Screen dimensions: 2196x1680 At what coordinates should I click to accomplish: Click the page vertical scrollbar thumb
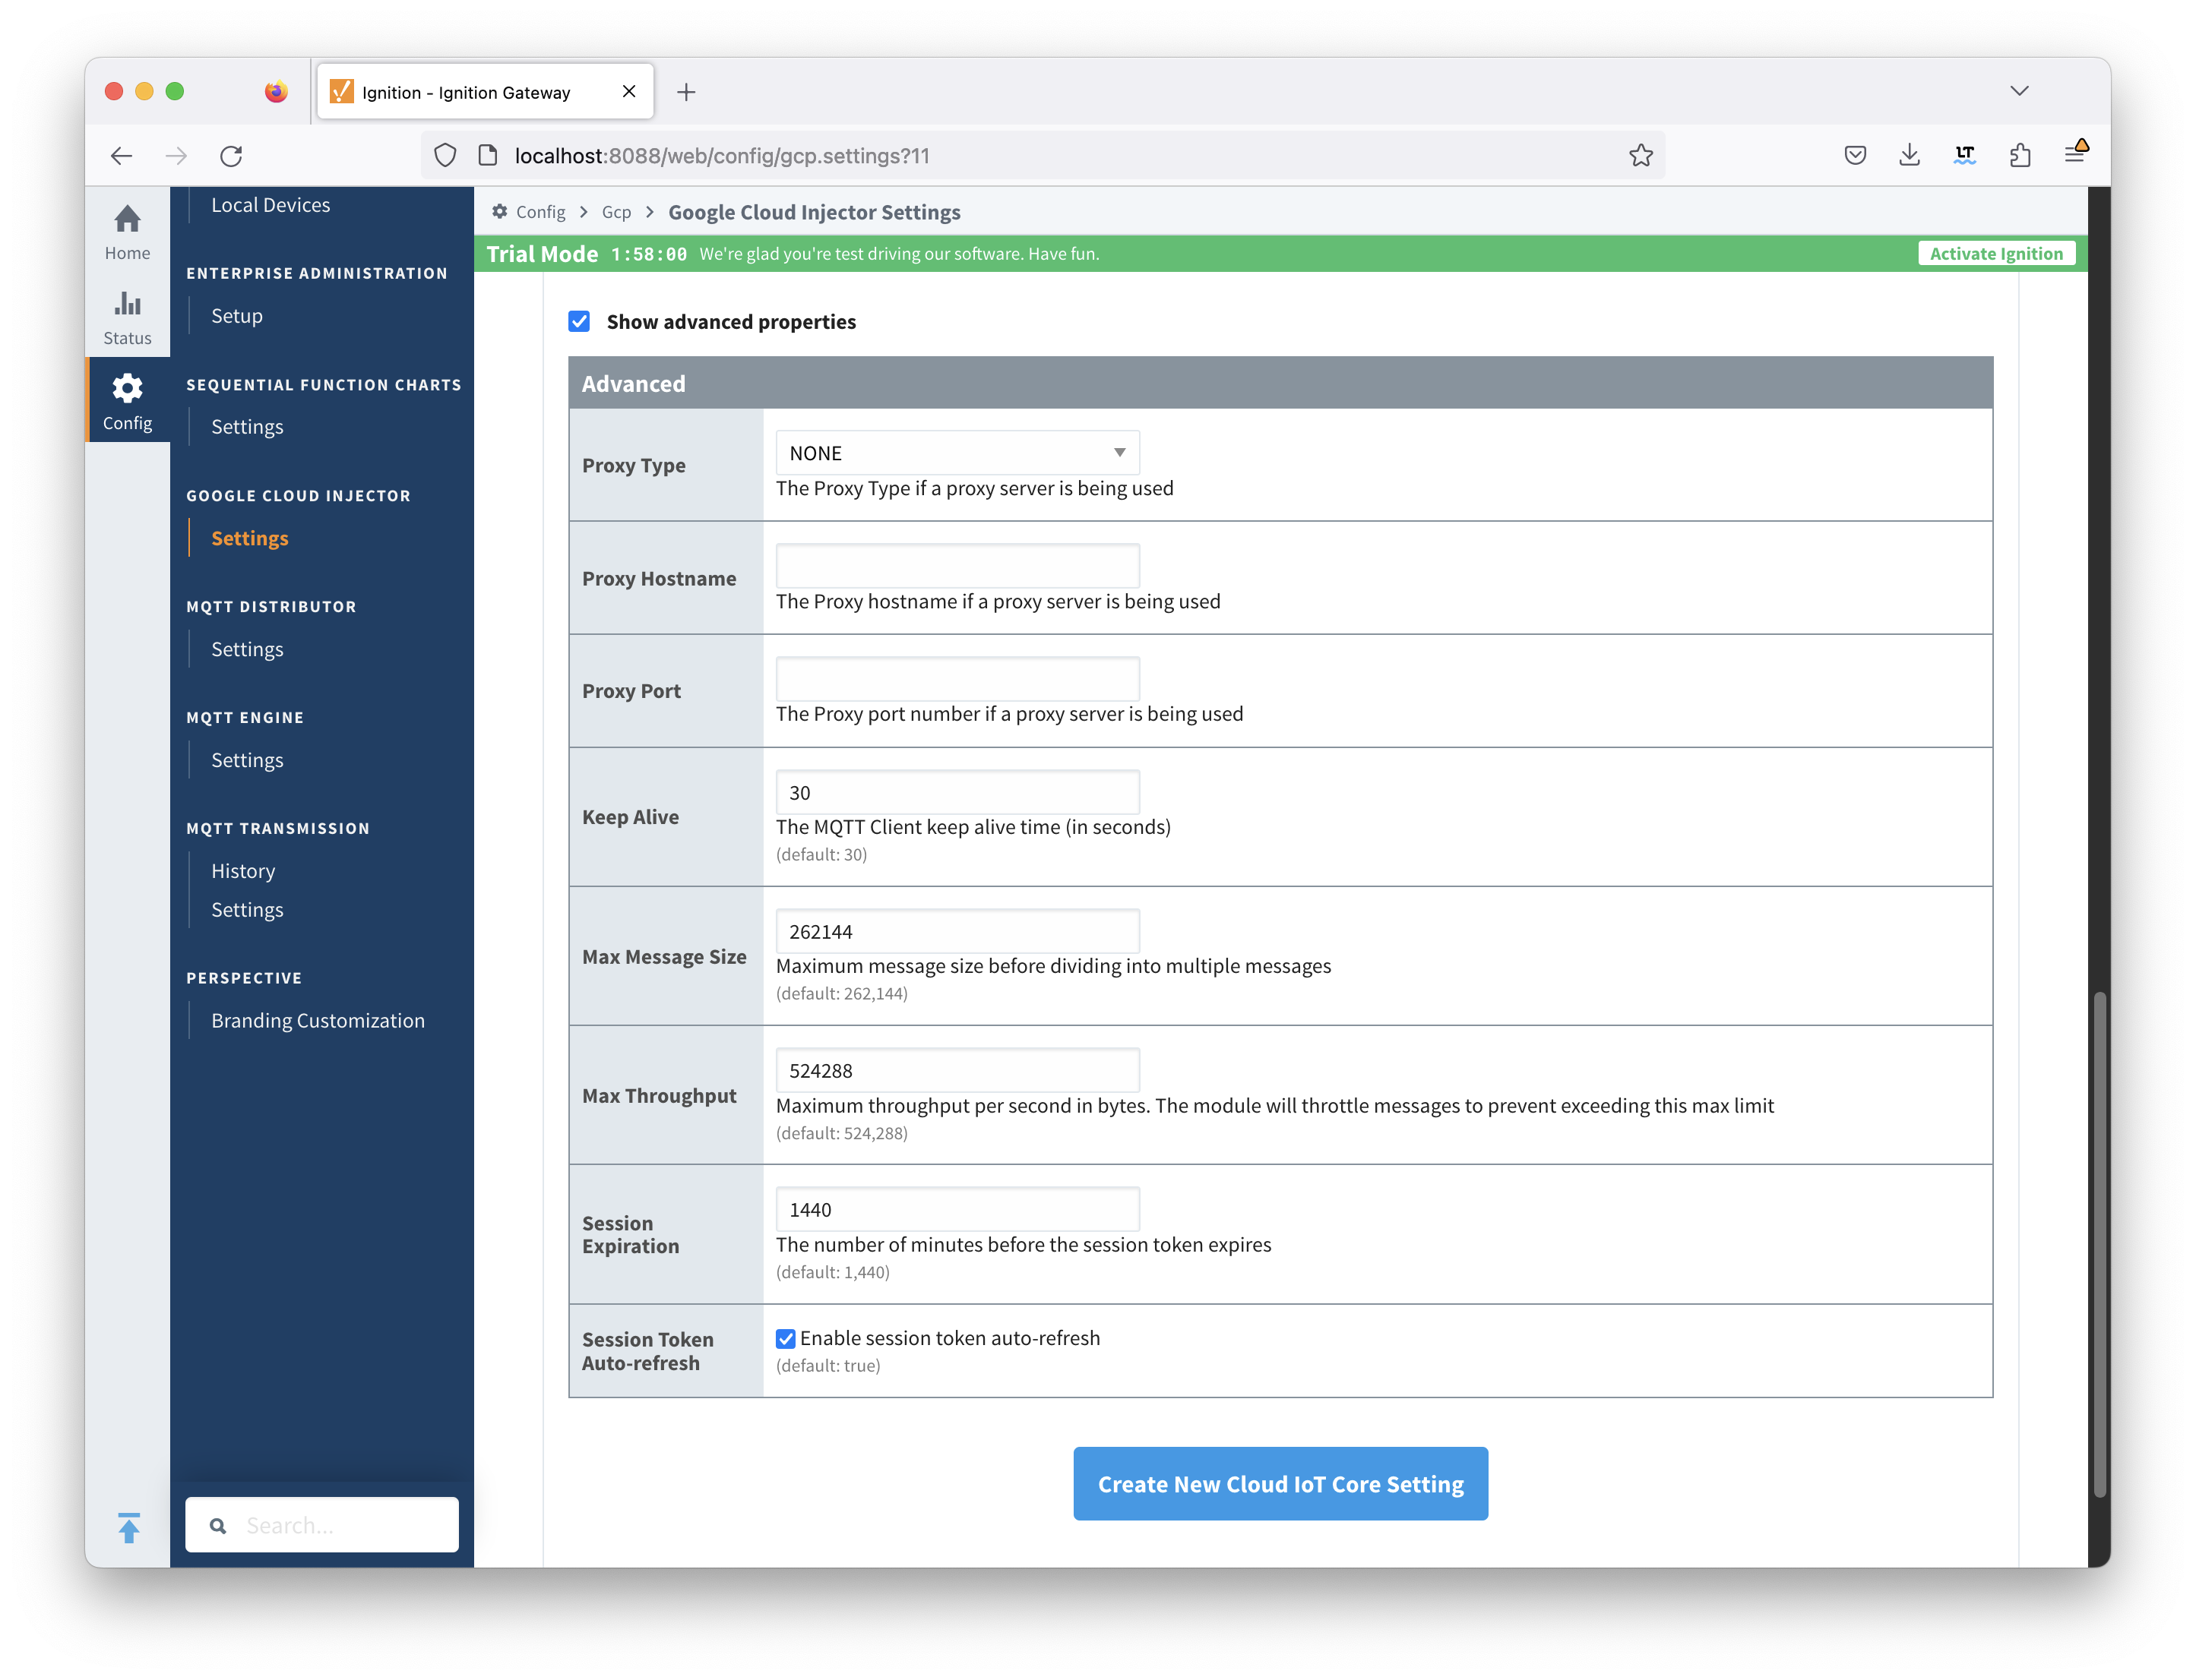coord(2099,1243)
